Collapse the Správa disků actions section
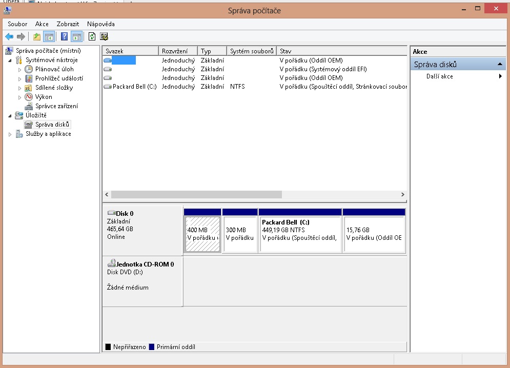This screenshot has height=368, width=510. pyautogui.click(x=500, y=65)
